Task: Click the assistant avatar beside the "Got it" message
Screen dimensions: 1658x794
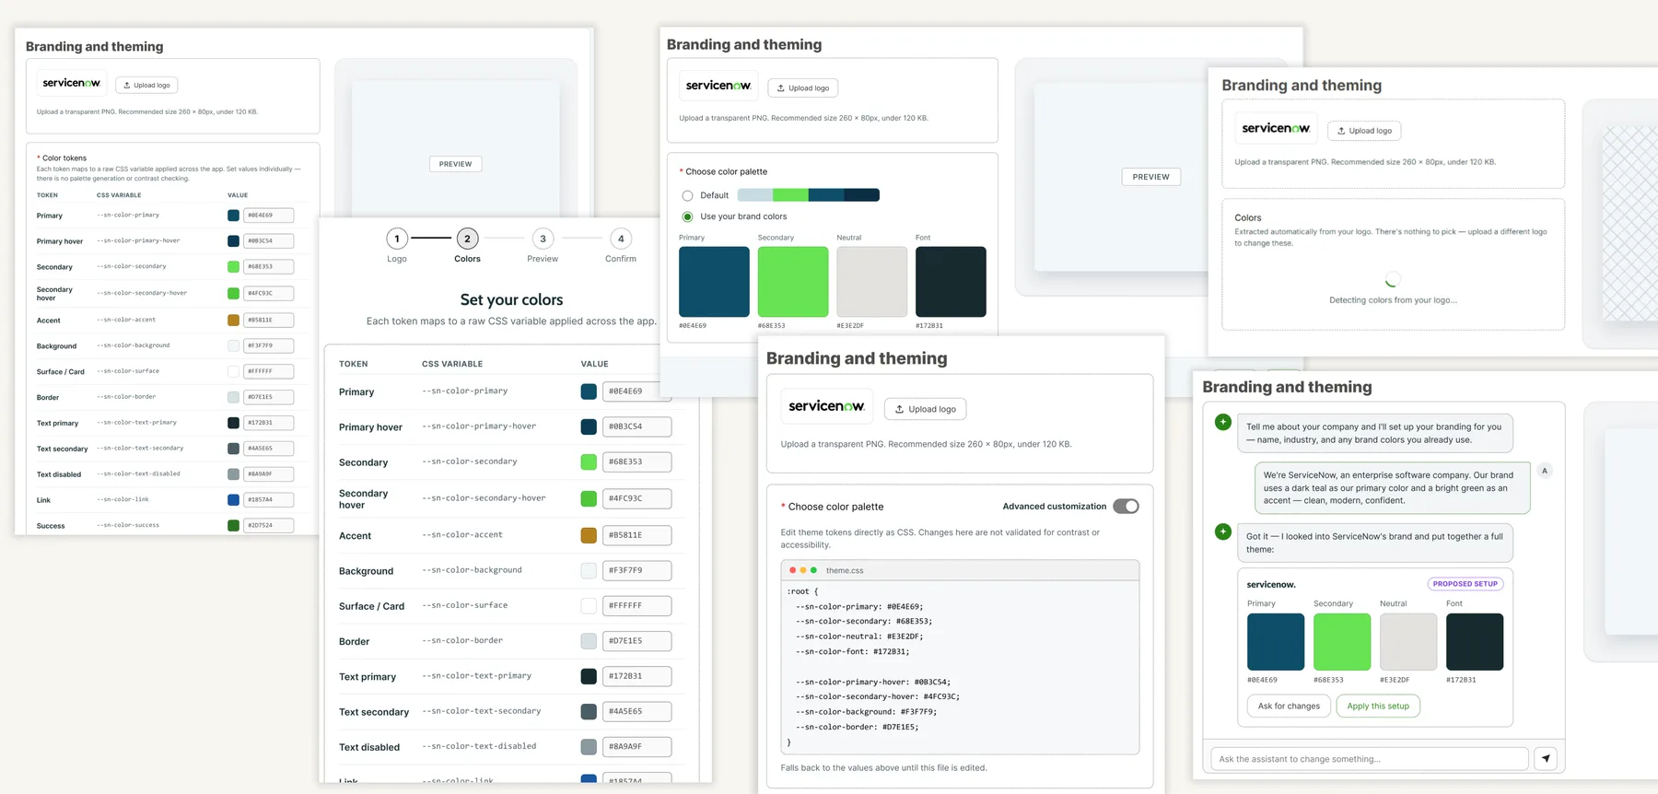Action: 1223,531
